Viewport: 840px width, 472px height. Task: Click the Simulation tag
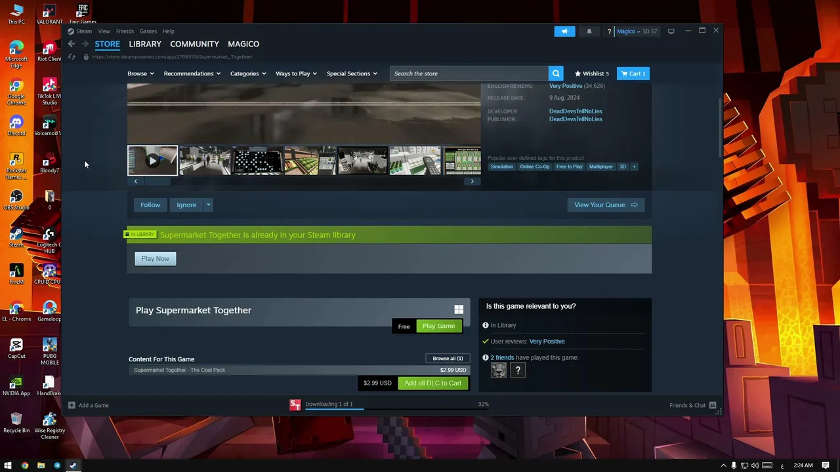[x=501, y=167]
